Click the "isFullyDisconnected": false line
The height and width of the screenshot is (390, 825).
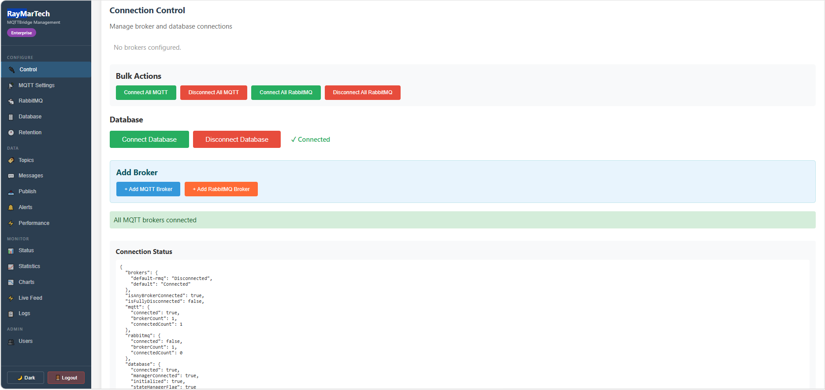[x=165, y=302]
